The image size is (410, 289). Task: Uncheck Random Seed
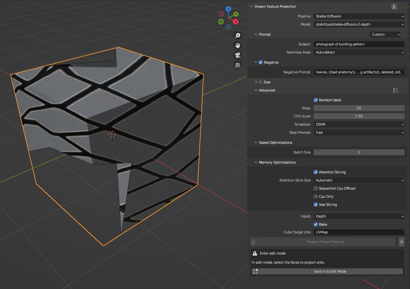tap(316, 100)
